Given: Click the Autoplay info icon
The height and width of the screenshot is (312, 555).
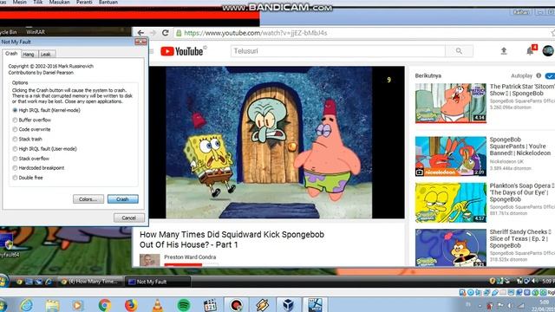Looking at the screenshot, I should [539, 75].
